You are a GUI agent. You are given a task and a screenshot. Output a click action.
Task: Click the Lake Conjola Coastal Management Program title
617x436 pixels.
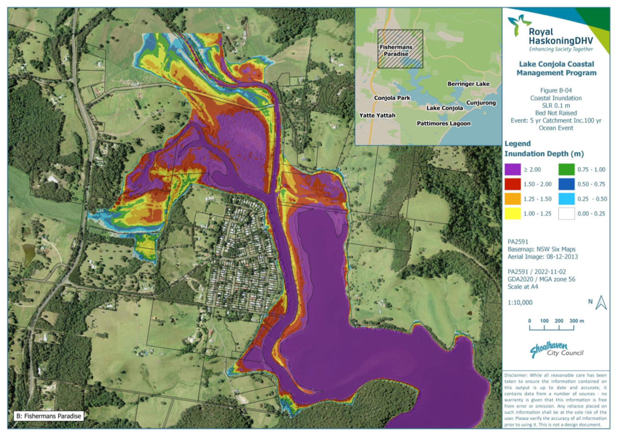tap(556, 69)
